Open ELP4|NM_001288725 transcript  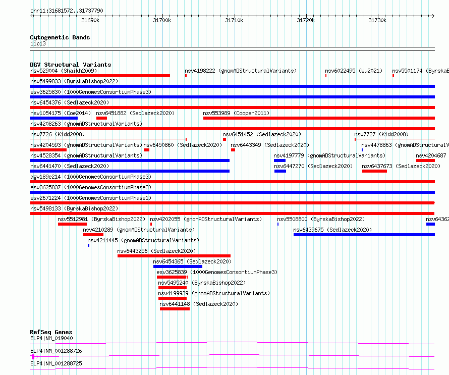56,363
